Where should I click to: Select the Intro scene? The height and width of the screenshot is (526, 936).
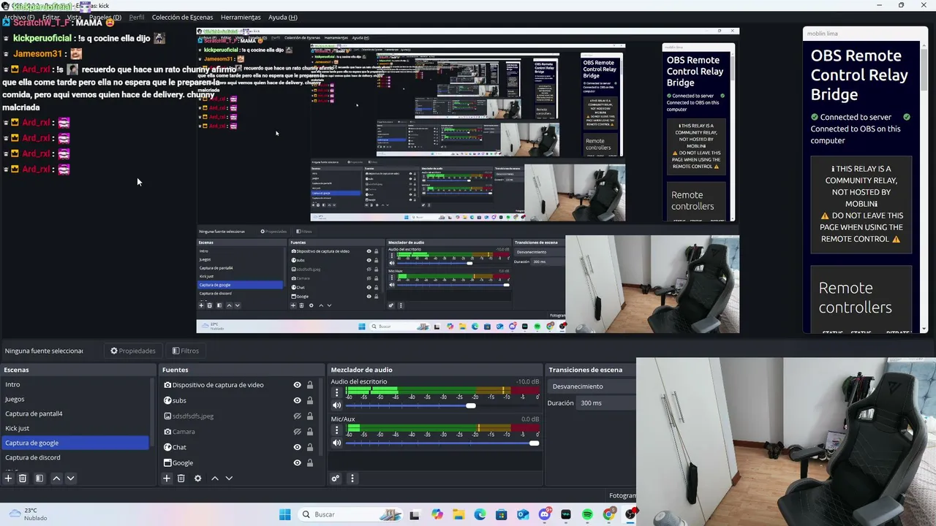[75, 384]
